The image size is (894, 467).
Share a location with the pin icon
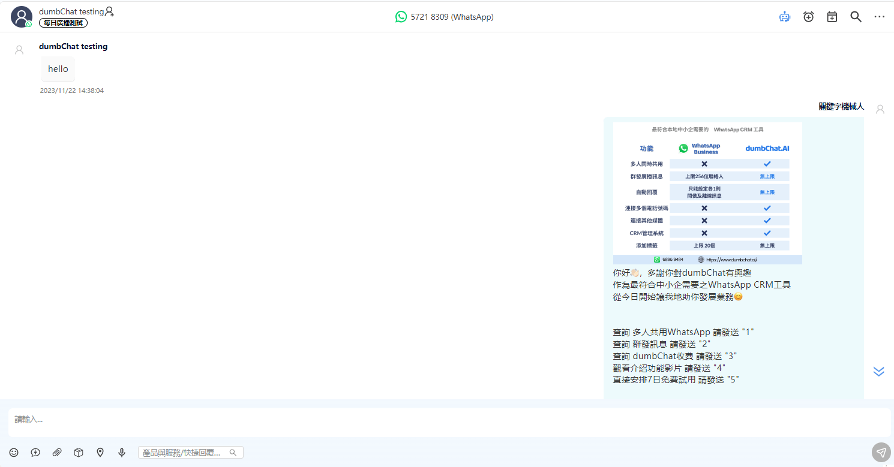(100, 453)
